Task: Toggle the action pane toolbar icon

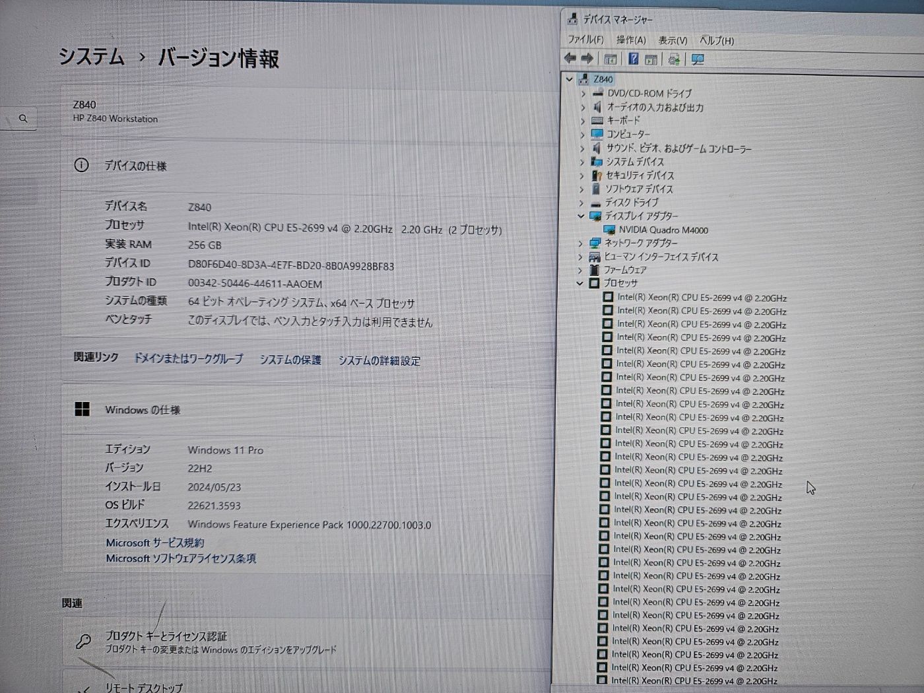Action: (x=651, y=59)
